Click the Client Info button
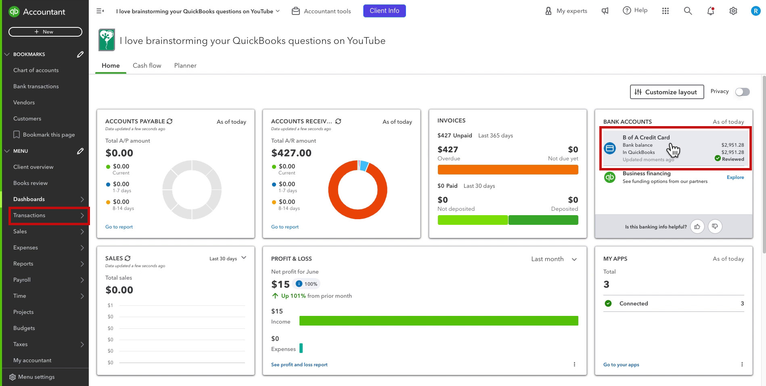Screen dimensions: 766x386 pyautogui.click(x=384, y=11)
